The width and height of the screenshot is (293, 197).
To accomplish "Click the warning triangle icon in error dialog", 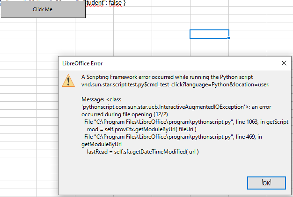I will pyautogui.click(x=68, y=80).
